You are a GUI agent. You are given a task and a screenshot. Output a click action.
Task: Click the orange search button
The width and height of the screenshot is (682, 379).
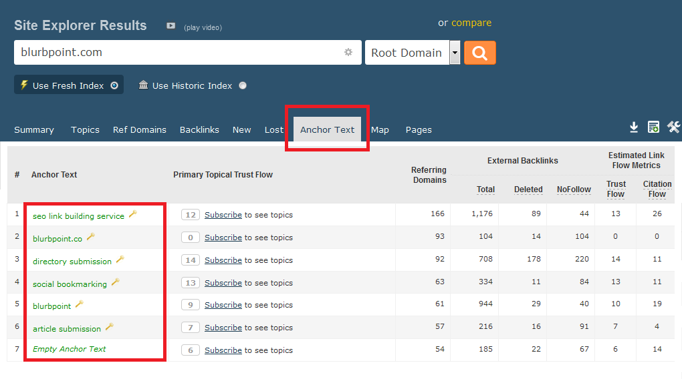tap(479, 53)
